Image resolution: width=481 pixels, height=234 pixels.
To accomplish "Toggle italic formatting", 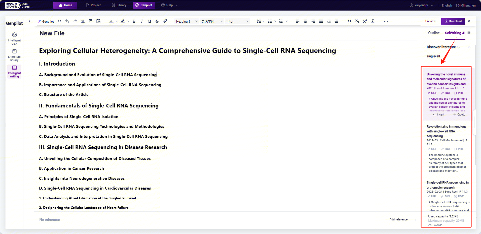I will pyautogui.click(x=142, y=21).
